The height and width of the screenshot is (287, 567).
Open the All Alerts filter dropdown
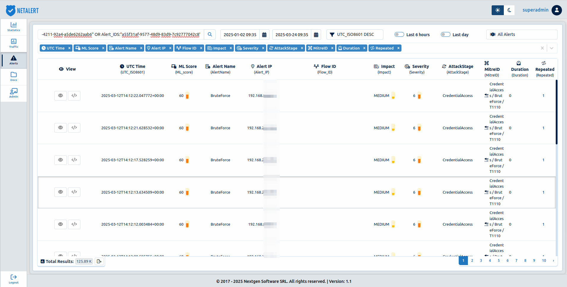522,34
